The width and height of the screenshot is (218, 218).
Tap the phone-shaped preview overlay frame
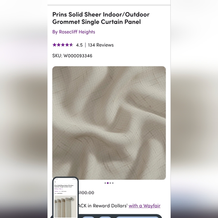[66, 197]
